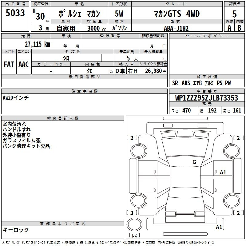
Task: Click the spare tire circle above レス
Action: coord(134,224)
